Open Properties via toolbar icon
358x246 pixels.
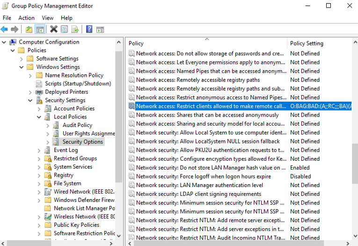tap(64, 30)
